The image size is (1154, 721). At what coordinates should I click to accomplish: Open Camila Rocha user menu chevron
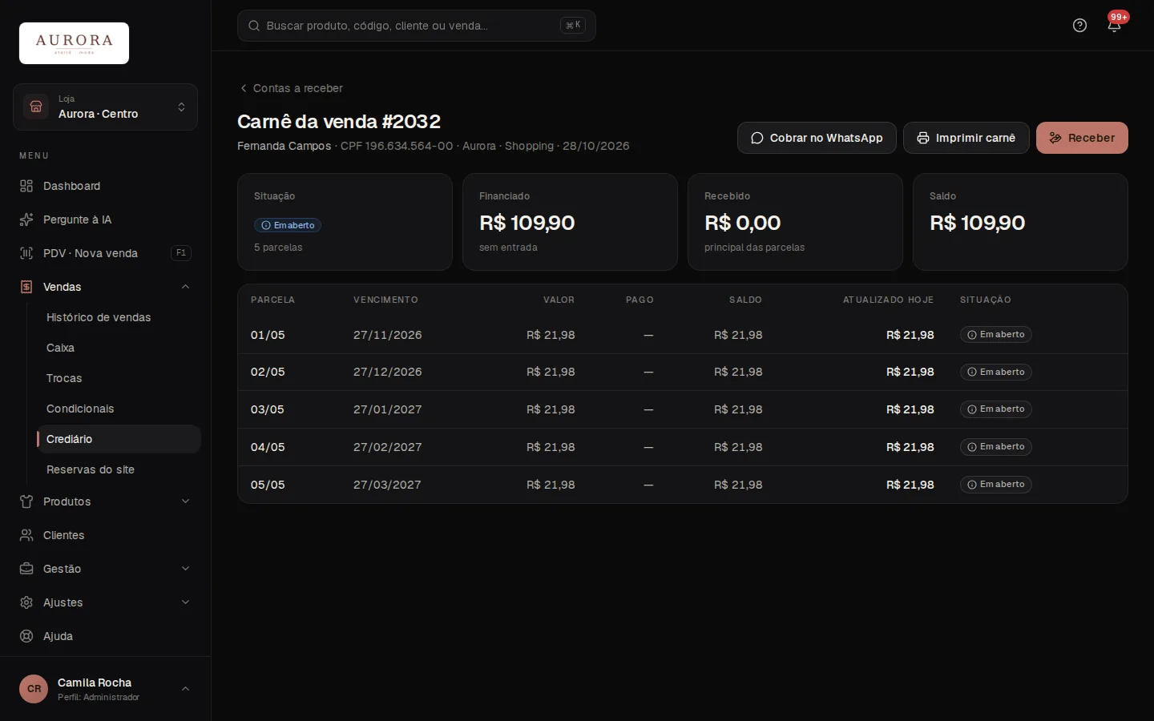(x=185, y=689)
